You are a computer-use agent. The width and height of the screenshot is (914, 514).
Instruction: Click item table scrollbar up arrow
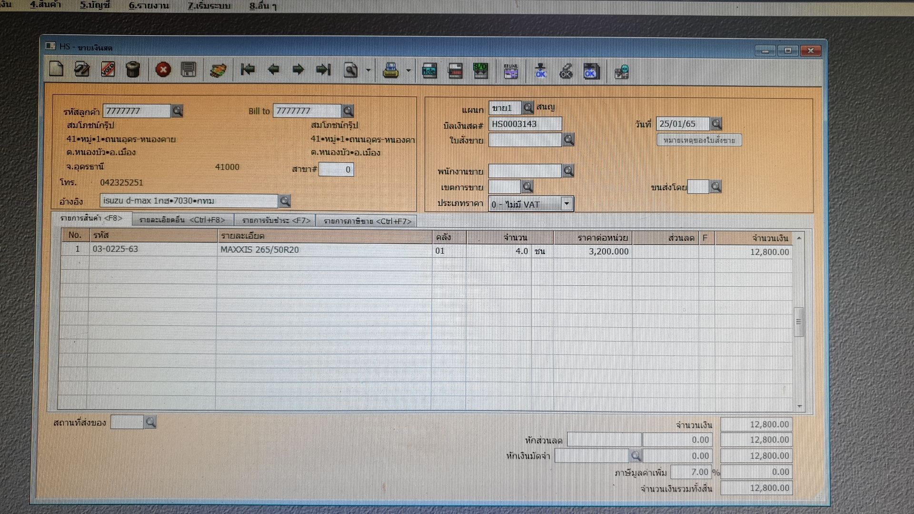click(799, 238)
